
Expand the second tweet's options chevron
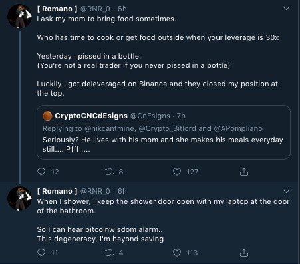[287, 191]
